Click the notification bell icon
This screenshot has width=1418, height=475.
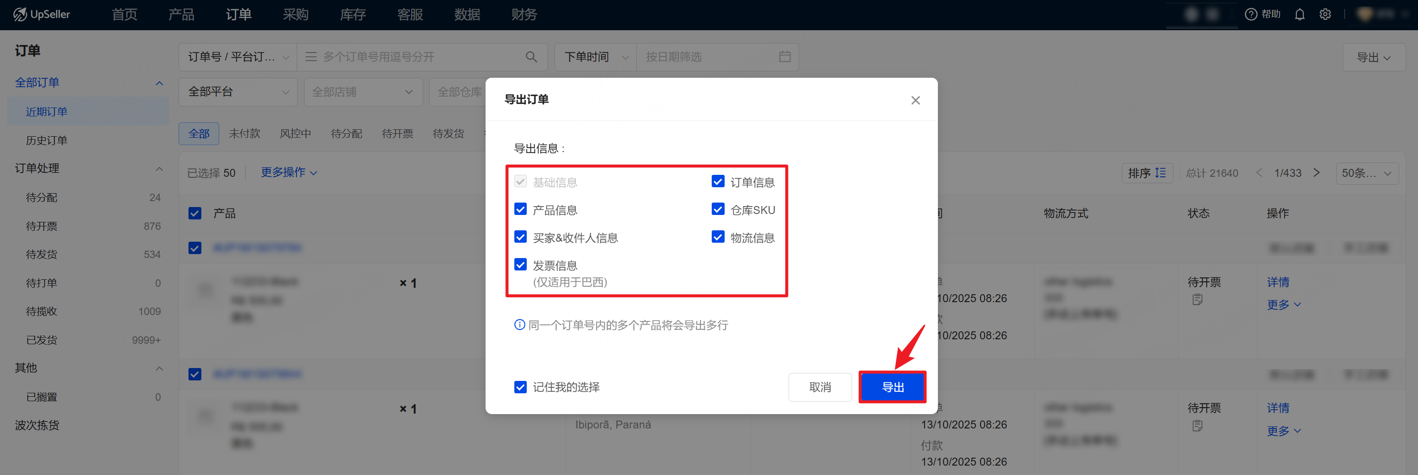coord(1299,14)
